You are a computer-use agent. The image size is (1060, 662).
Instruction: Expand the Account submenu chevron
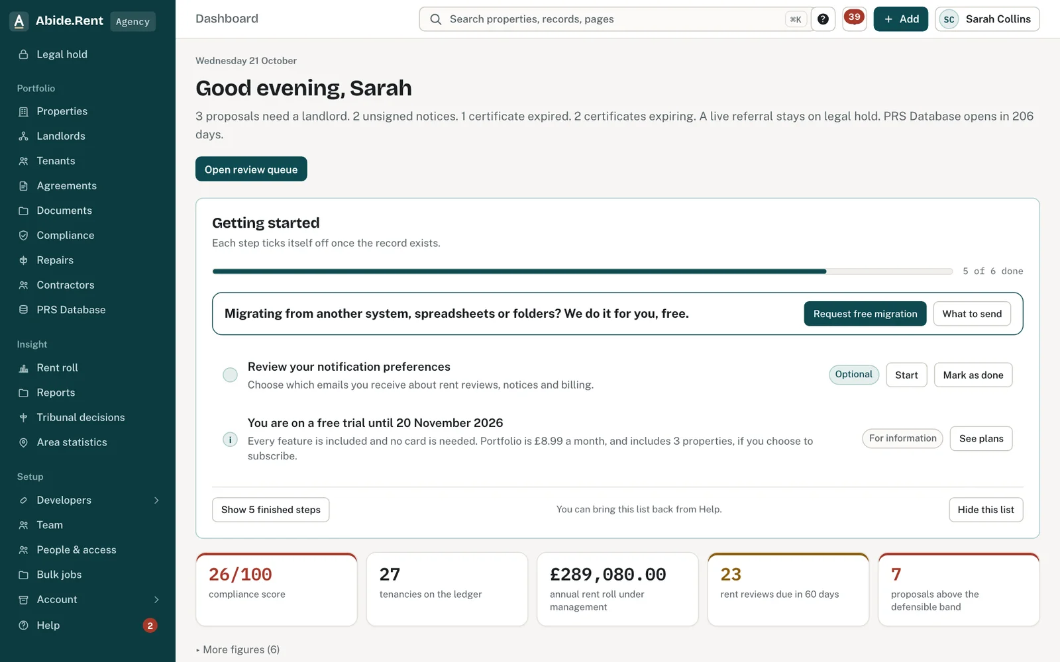pyautogui.click(x=157, y=600)
